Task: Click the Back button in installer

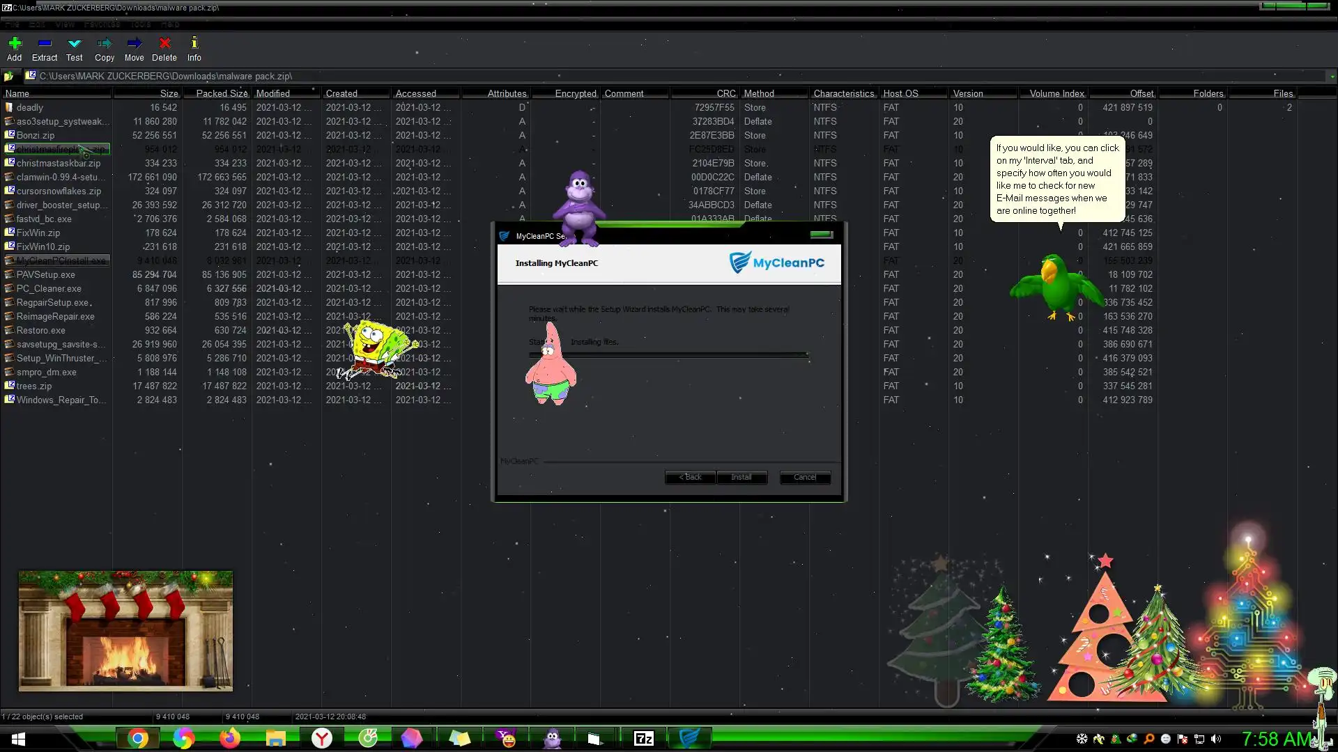Action: [690, 477]
